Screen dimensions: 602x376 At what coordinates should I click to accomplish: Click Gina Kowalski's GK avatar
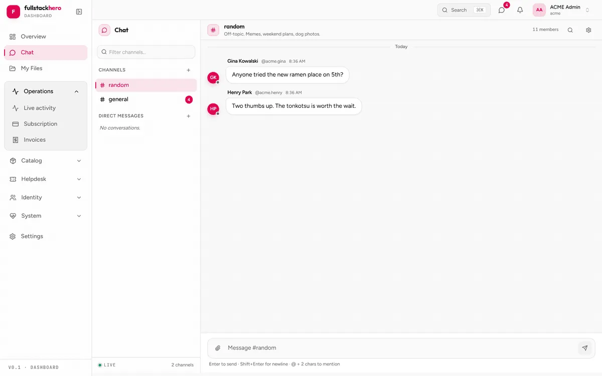(x=213, y=78)
